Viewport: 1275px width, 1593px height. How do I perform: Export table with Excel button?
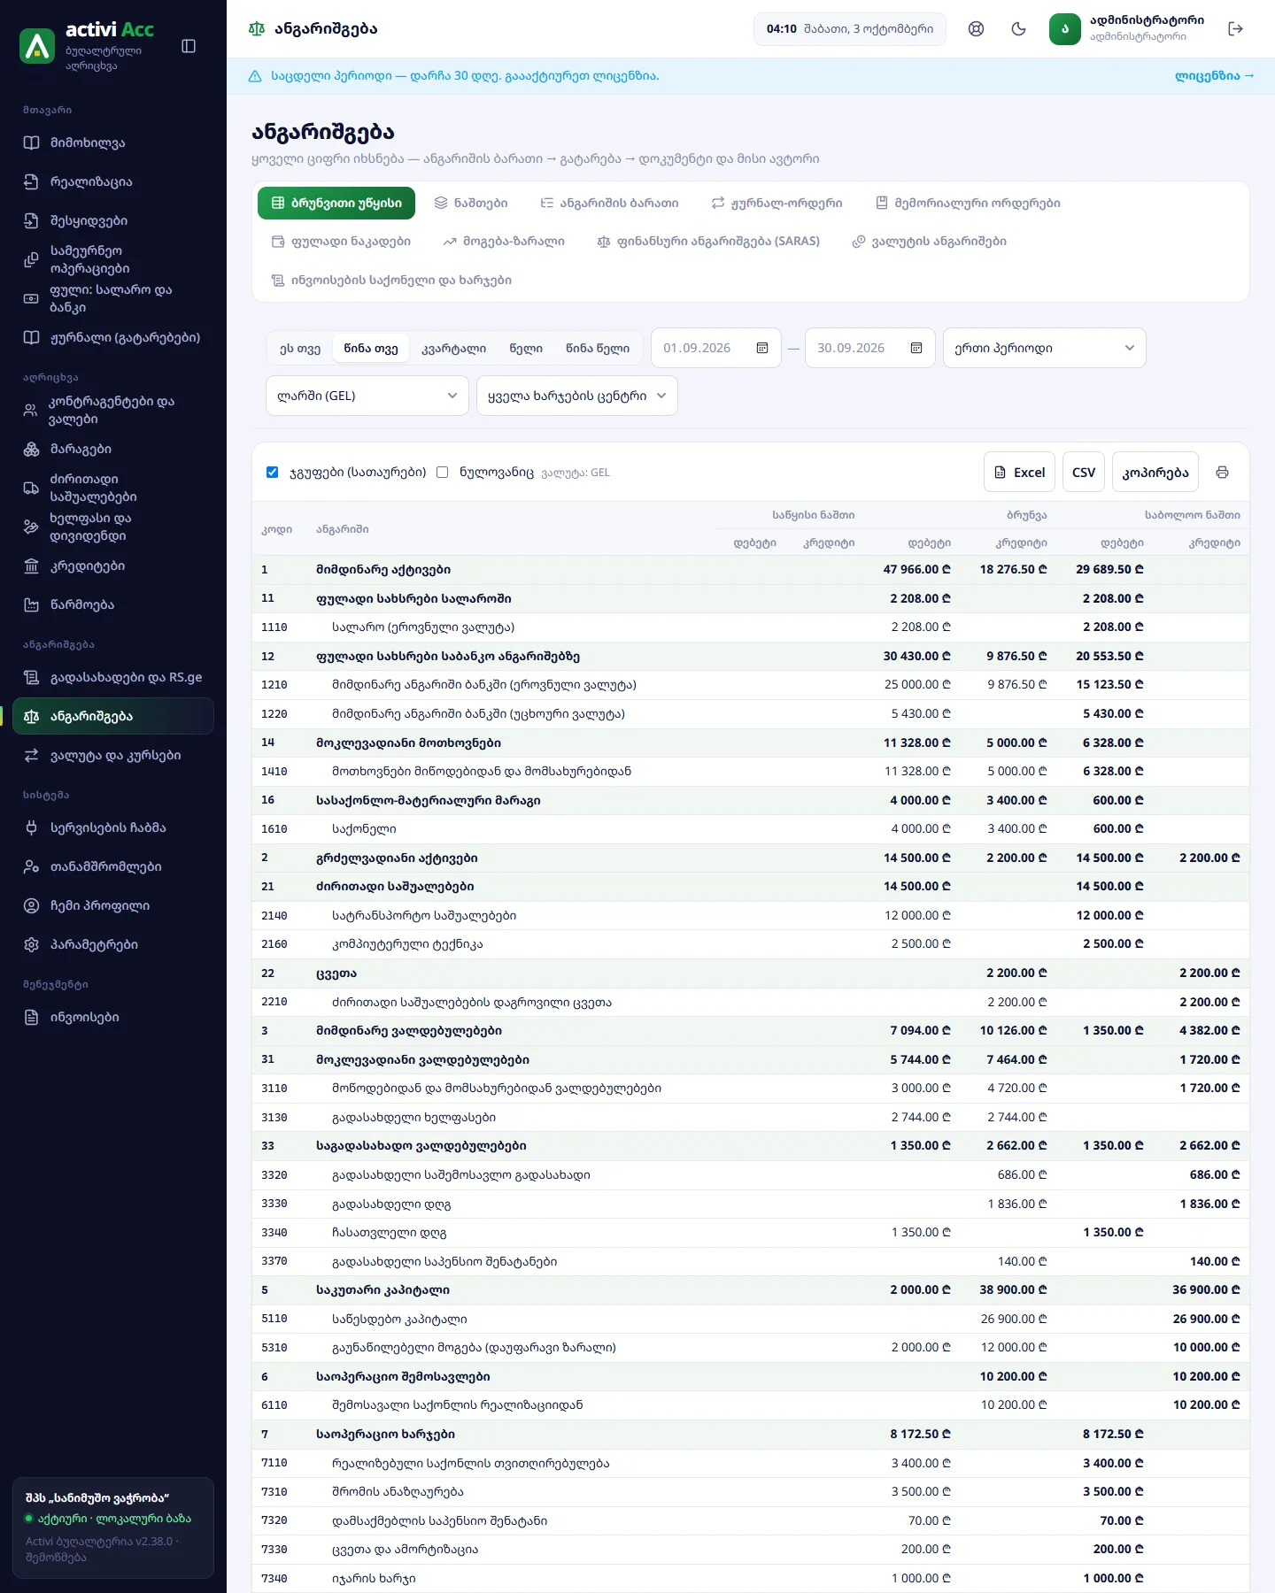point(1019,472)
